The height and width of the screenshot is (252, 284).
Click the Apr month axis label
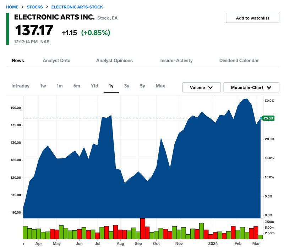coord(39,244)
